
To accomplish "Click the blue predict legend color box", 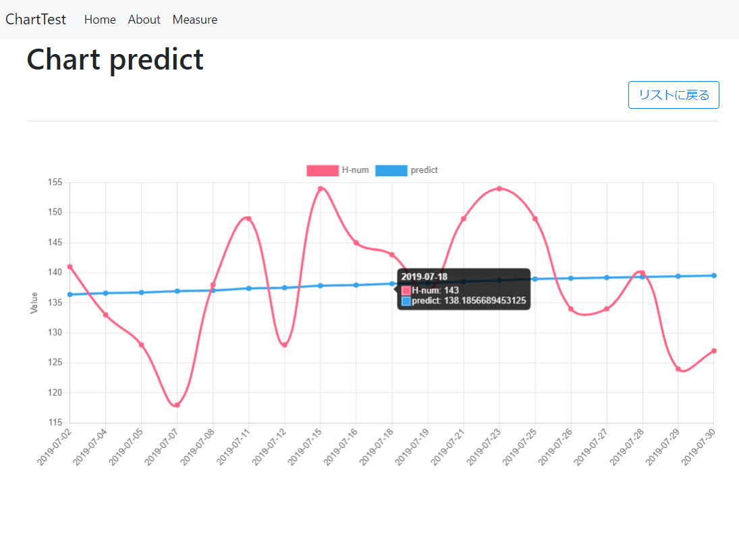I will coord(392,170).
